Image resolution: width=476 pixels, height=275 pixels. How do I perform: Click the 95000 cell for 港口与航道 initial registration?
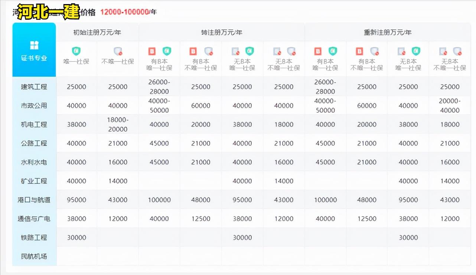[x=76, y=199]
